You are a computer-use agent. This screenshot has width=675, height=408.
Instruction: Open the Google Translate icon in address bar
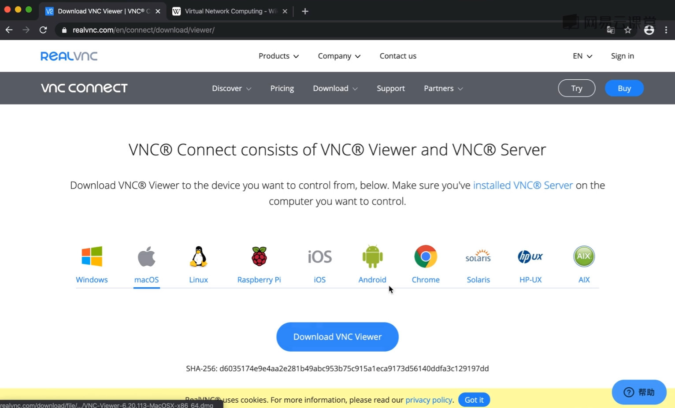pos(611,30)
